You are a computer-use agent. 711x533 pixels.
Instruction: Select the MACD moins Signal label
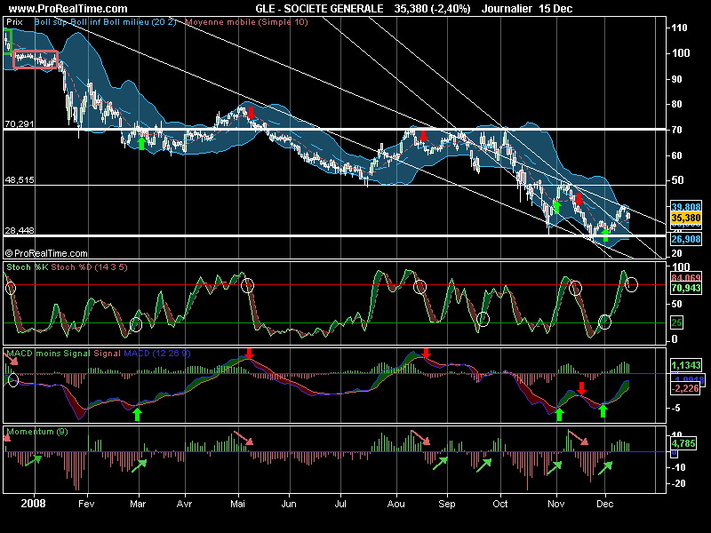coord(49,353)
